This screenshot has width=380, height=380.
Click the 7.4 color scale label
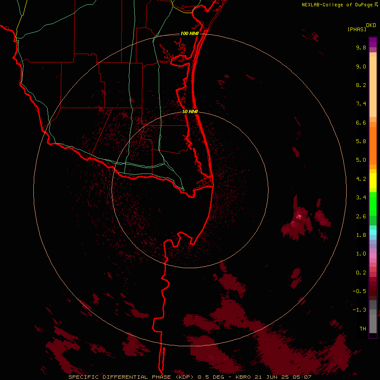pyautogui.click(x=361, y=104)
